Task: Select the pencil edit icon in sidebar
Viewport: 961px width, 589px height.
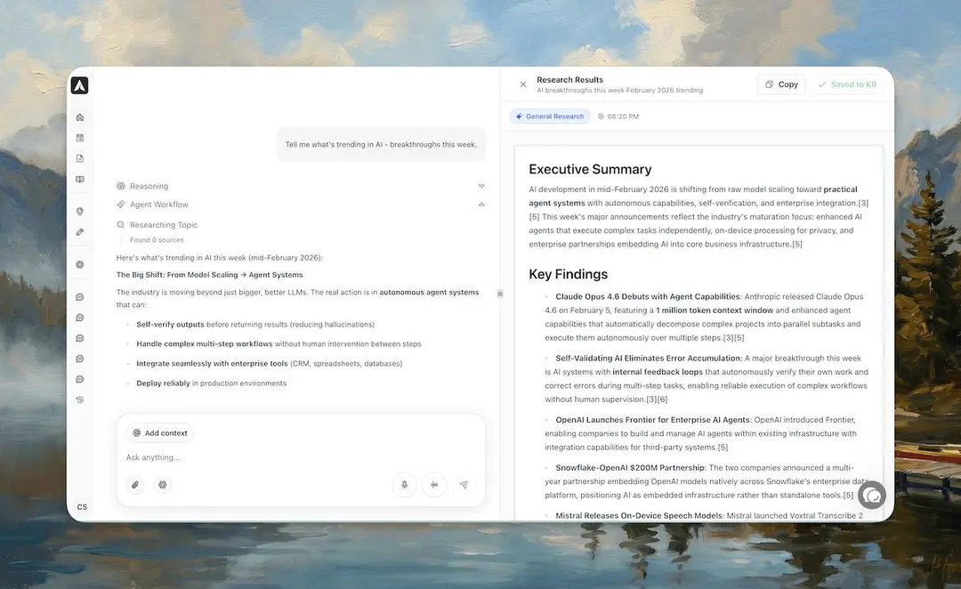Action: tap(80, 231)
